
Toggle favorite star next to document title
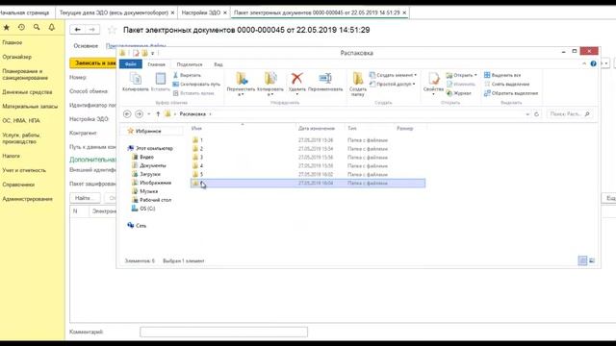click(x=112, y=30)
